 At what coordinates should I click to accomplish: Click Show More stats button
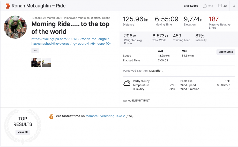(x=226, y=52)
